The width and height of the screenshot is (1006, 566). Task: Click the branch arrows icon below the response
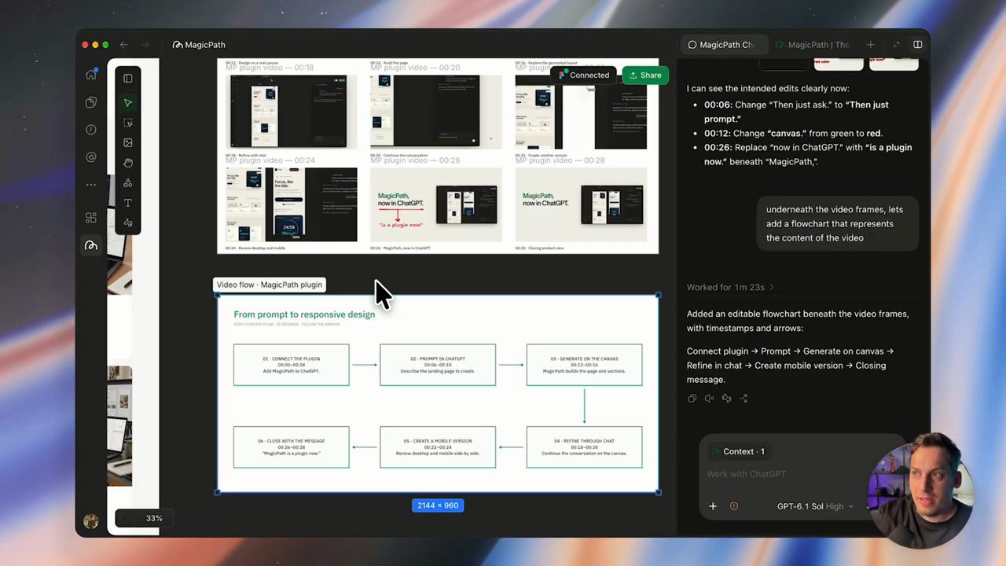743,399
